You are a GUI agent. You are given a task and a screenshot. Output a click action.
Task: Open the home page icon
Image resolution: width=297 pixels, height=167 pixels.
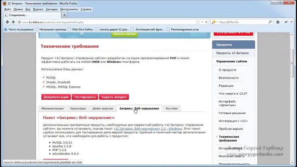(x=278, y=22)
